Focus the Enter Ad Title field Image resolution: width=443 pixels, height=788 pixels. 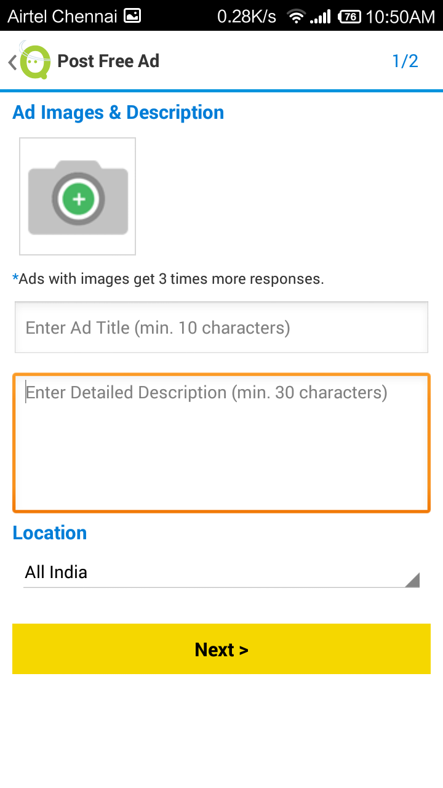[221, 328]
